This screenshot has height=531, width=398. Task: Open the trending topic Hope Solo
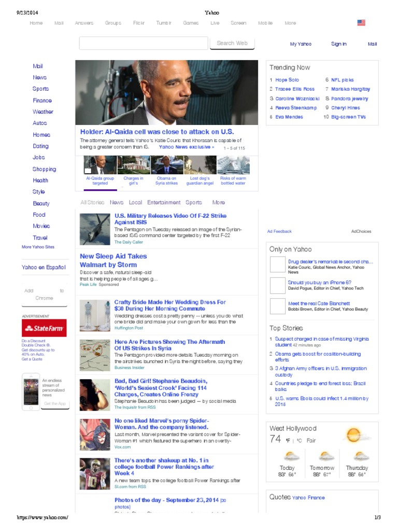tap(287, 80)
